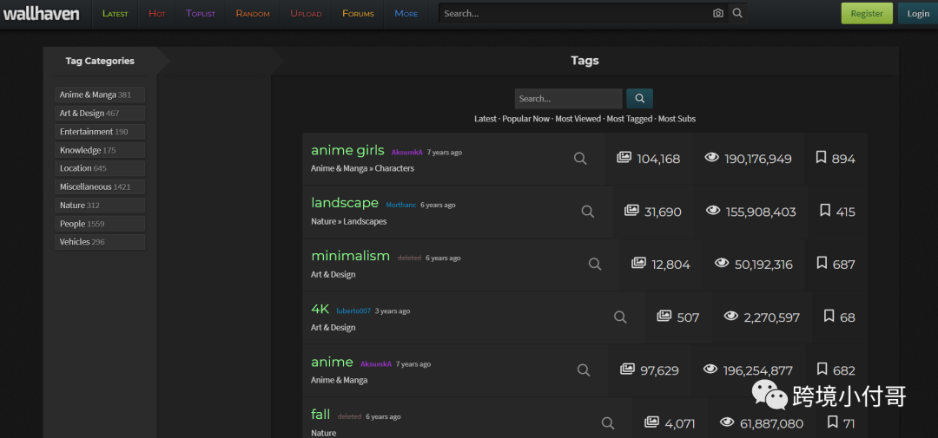Image resolution: width=938 pixels, height=438 pixels.
Task: Open the fall tag
Action: [x=320, y=414]
